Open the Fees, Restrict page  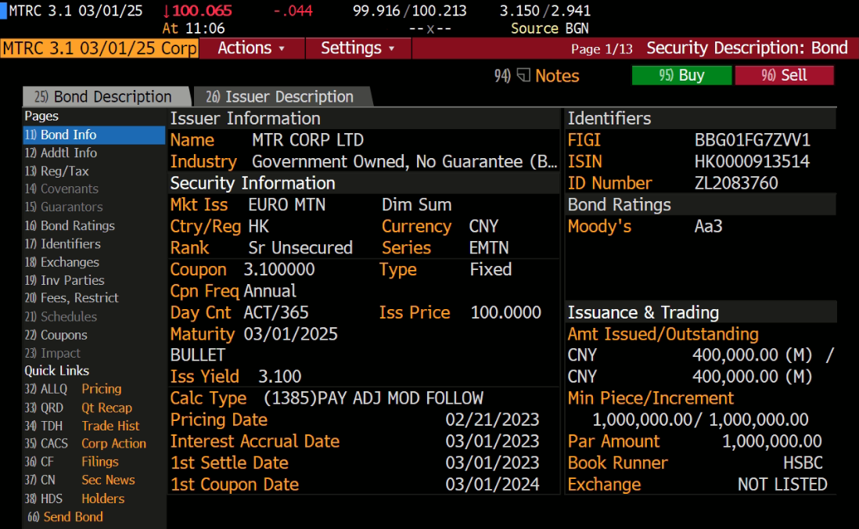click(71, 298)
